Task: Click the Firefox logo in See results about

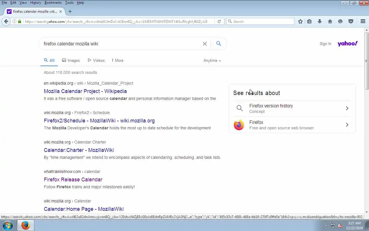Action: tap(239, 125)
